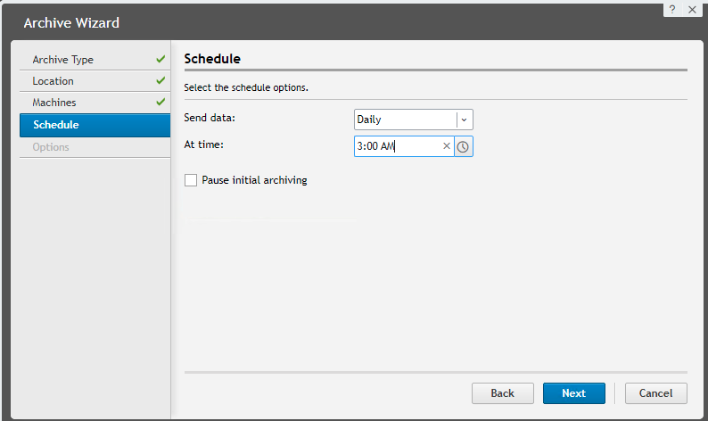Click the green checkmark beside Machines
This screenshot has height=421, width=708.
(161, 102)
